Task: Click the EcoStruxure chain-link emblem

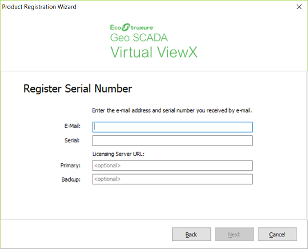Action: tap(126, 27)
